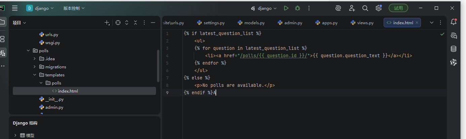Open the django project dropdown
The image size is (466, 139).
coord(40,8)
